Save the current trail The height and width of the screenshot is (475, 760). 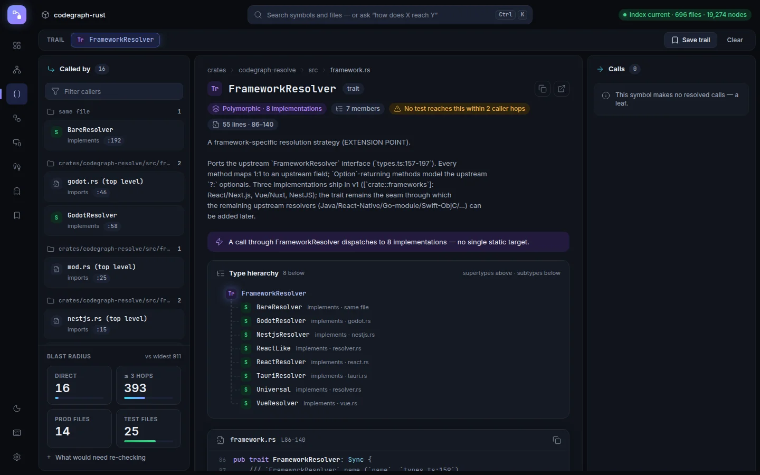pyautogui.click(x=690, y=40)
